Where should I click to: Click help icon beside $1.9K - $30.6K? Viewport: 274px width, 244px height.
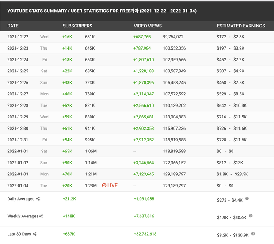point(251,216)
